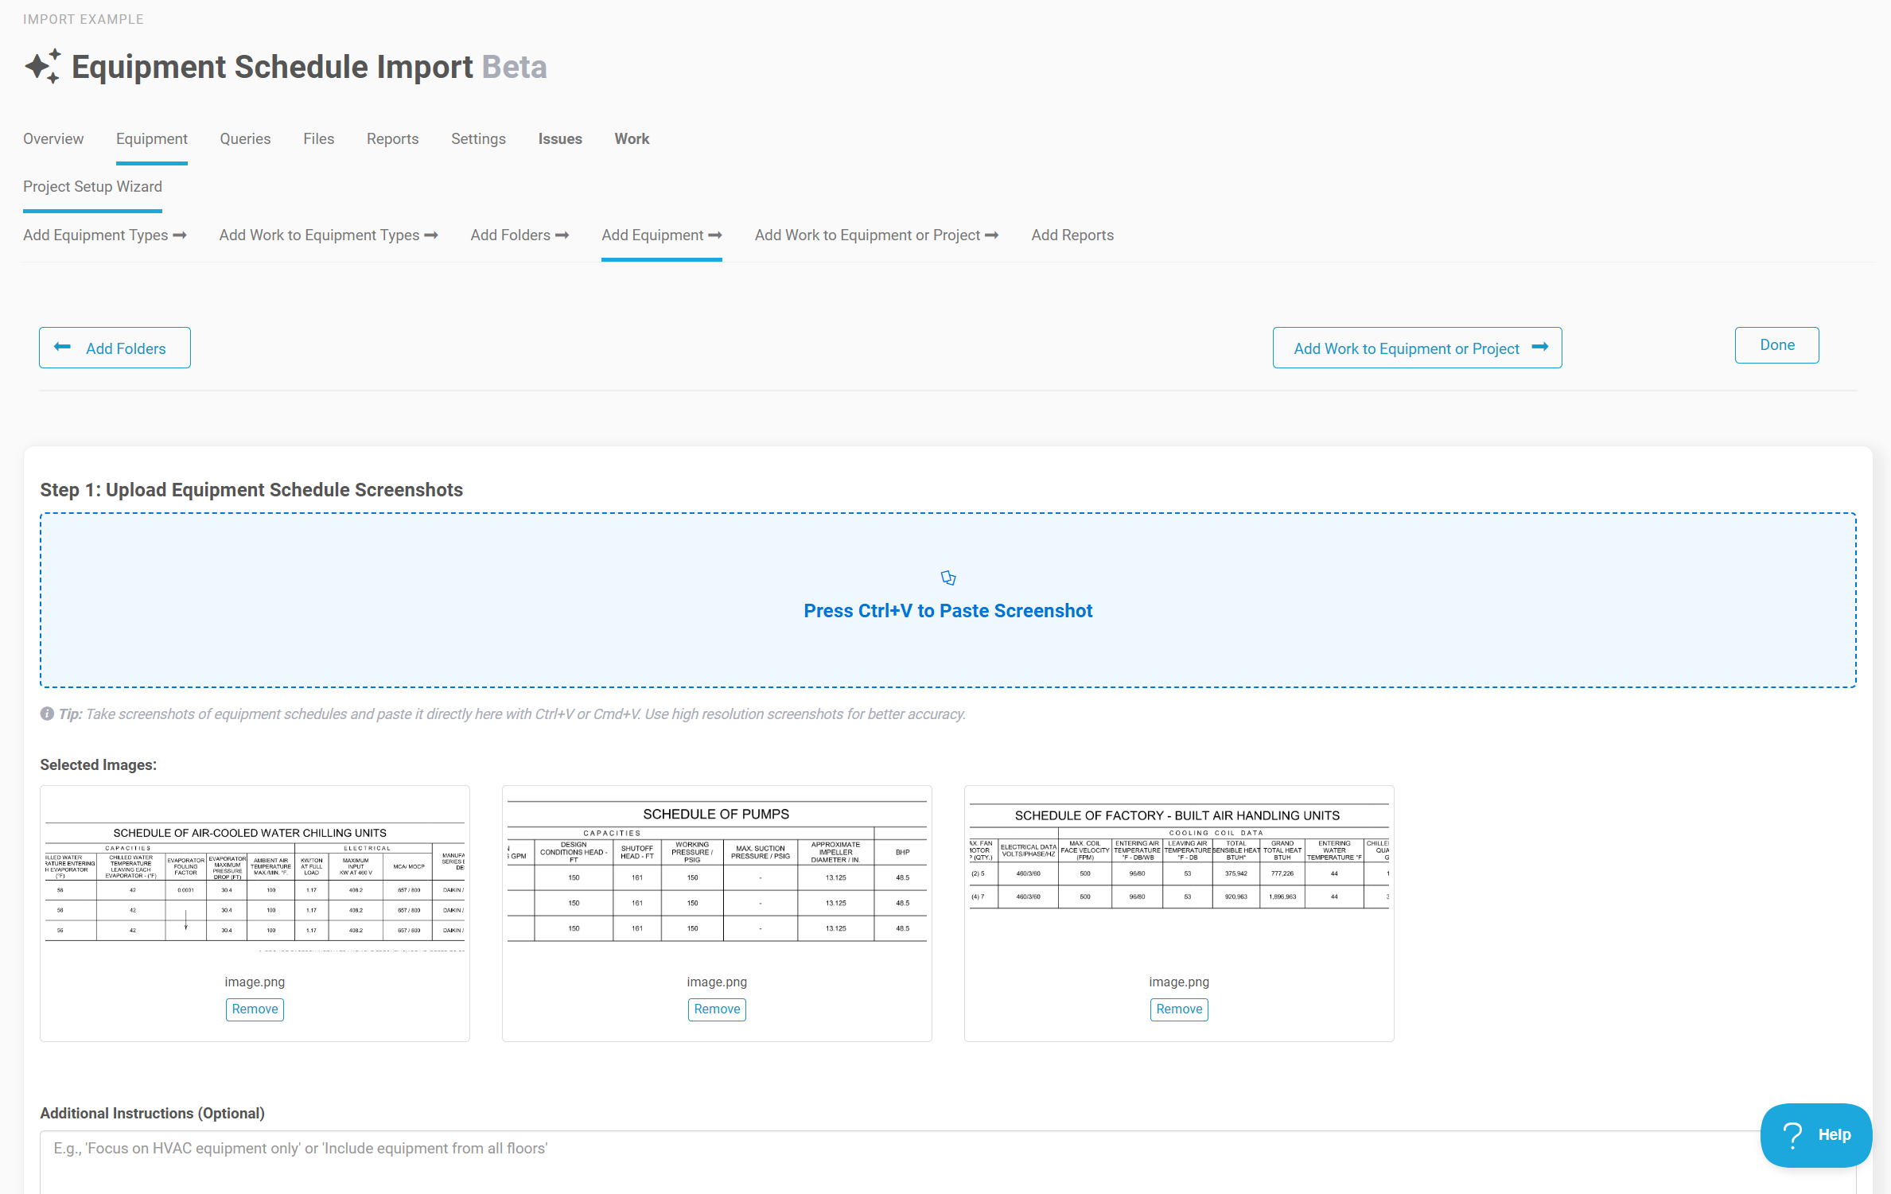
Task: Remove the air-cooled water chilling units image
Action: pos(255,1009)
